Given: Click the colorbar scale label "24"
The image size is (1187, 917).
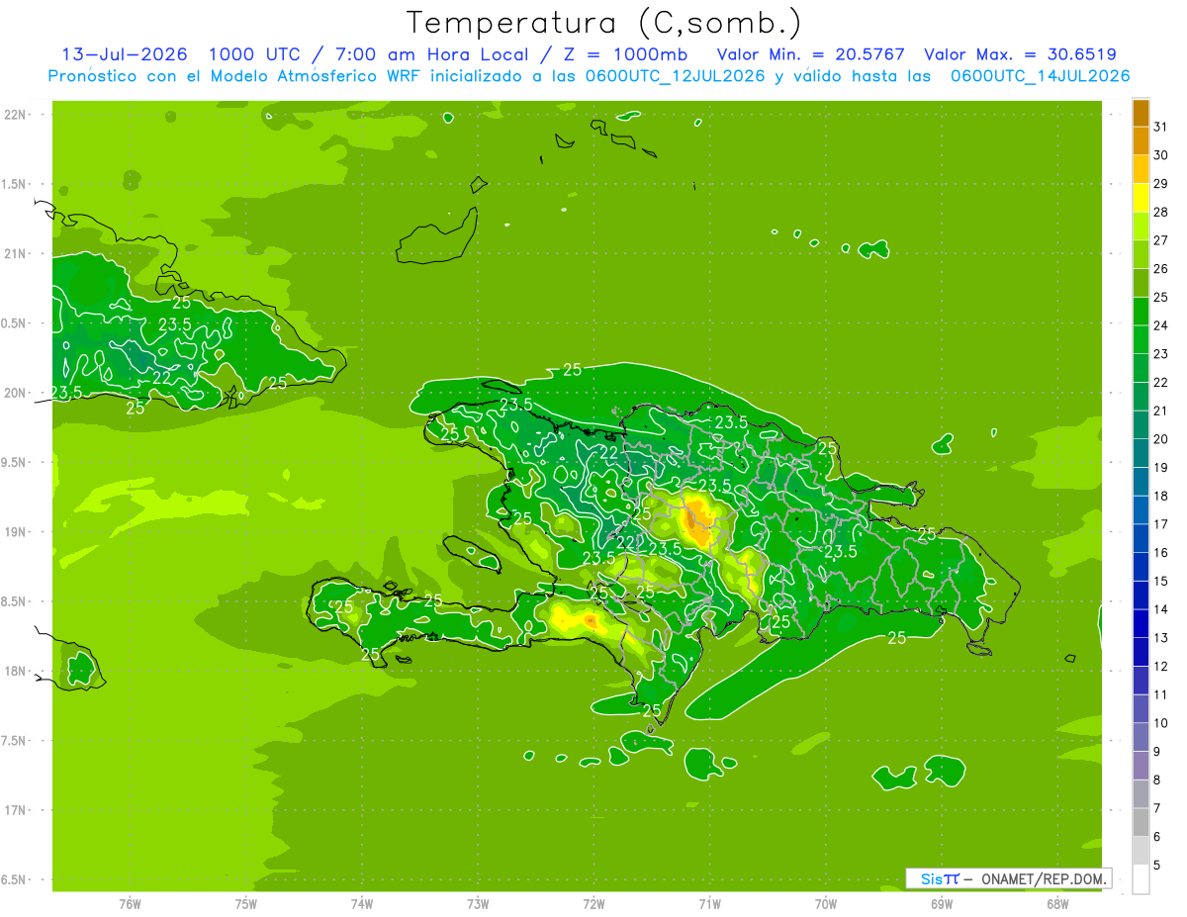Looking at the screenshot, I should (x=1161, y=325).
